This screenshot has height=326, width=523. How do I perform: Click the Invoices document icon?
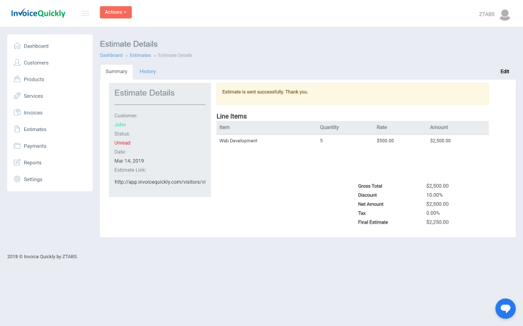pos(17,113)
